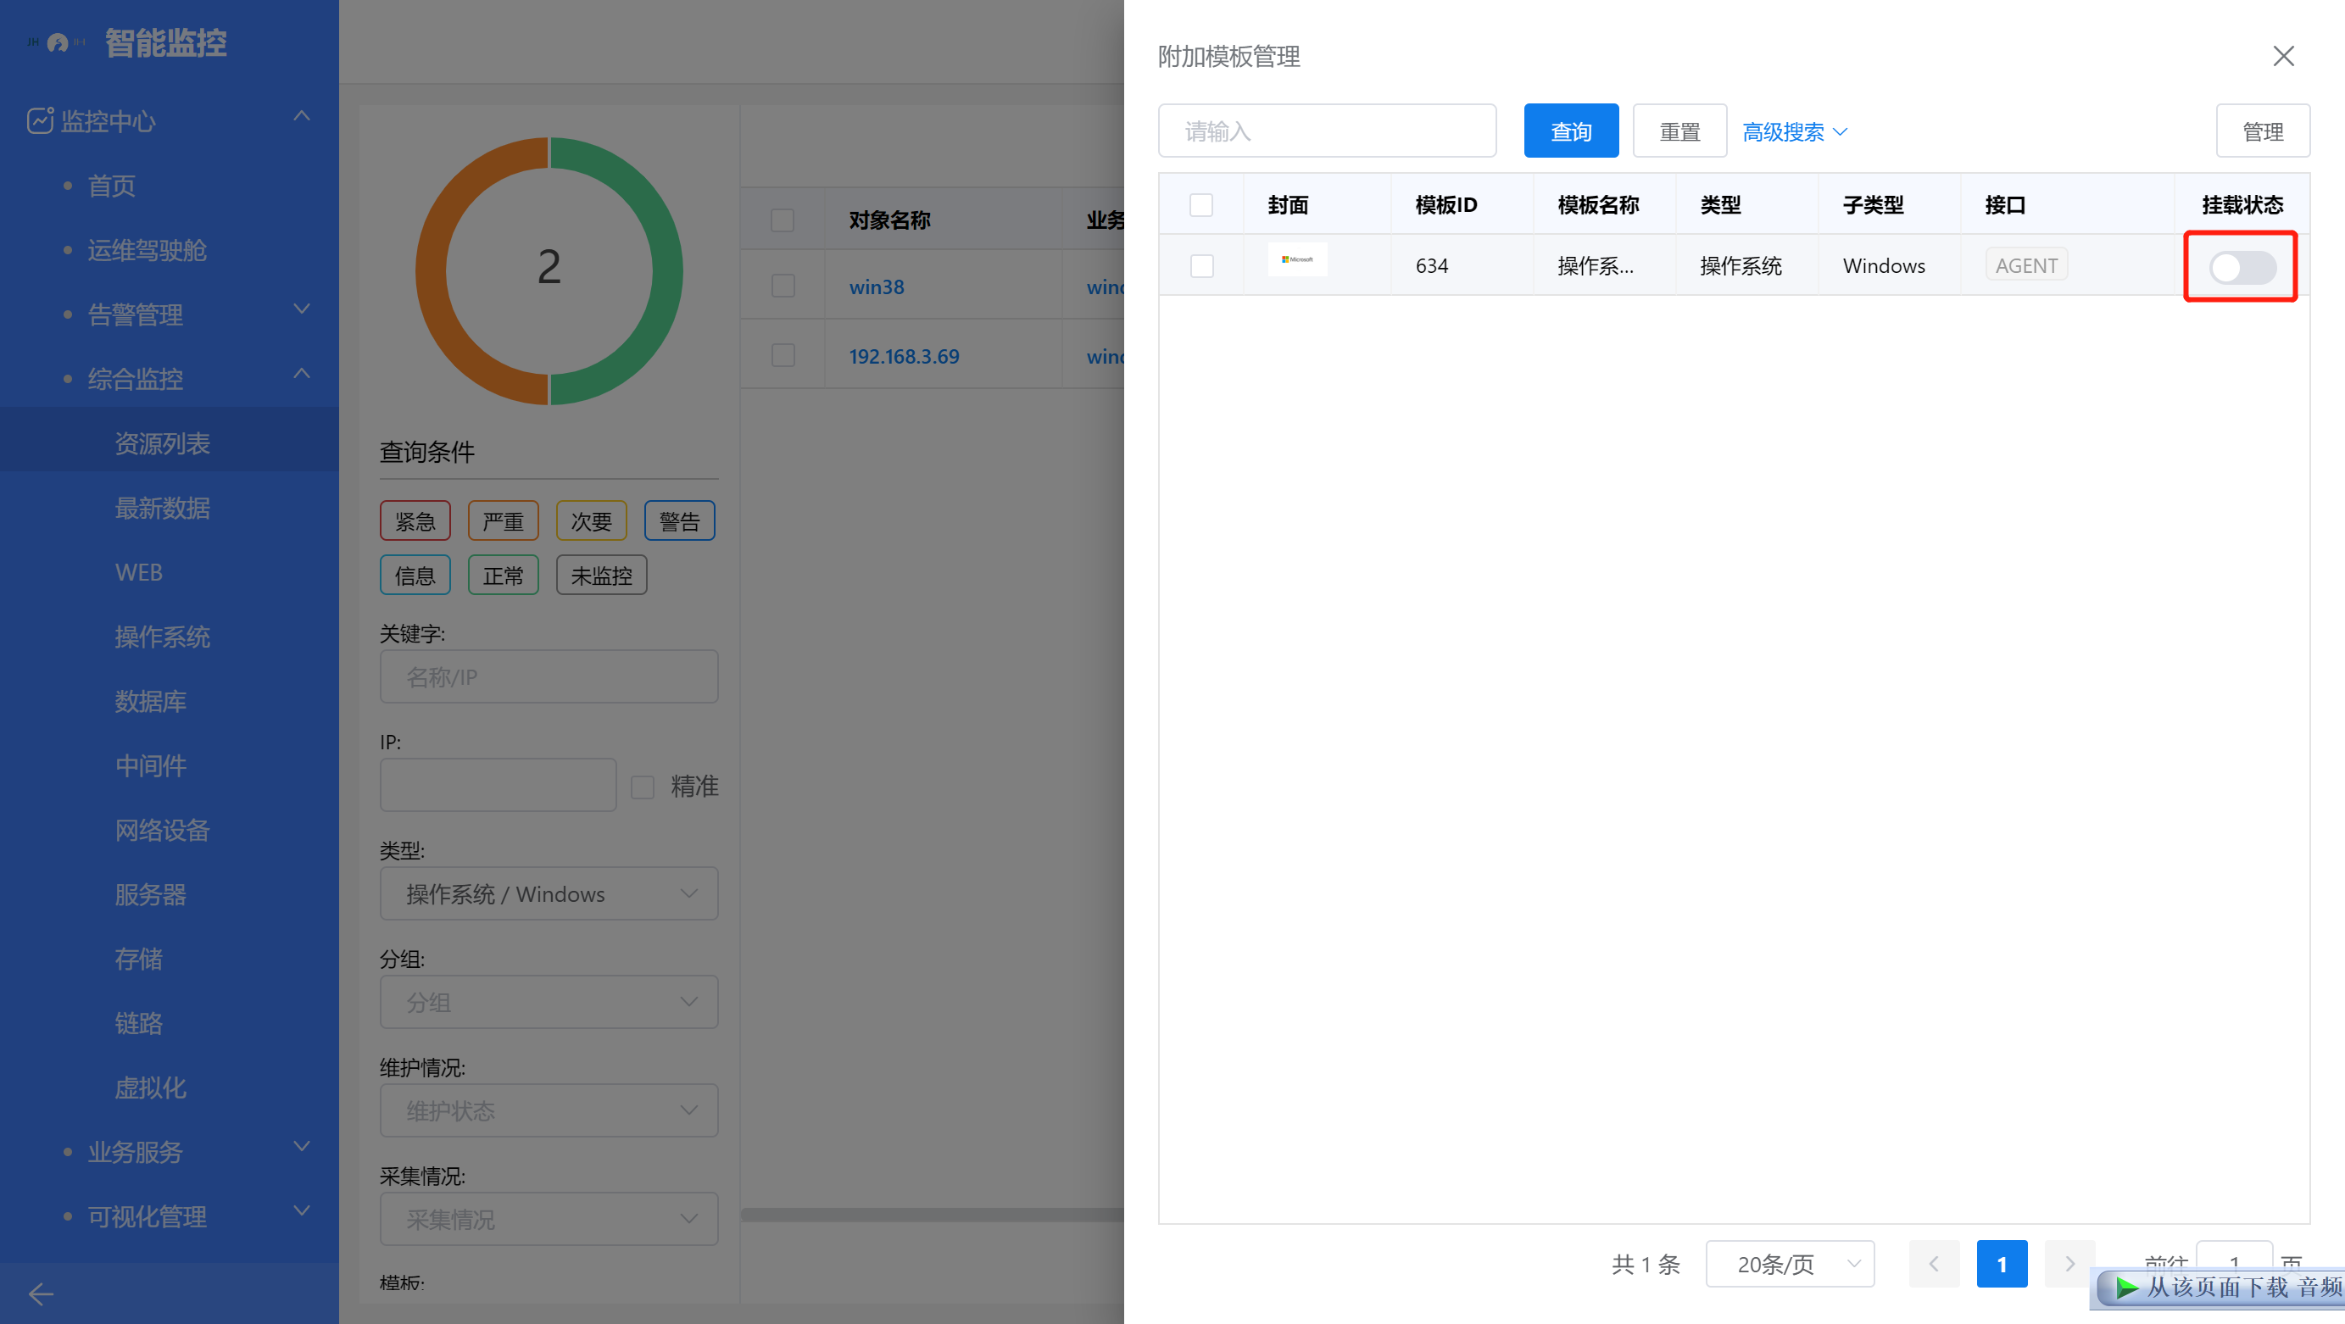
Task: Filter by 紧急 severity tag
Action: (x=415, y=521)
